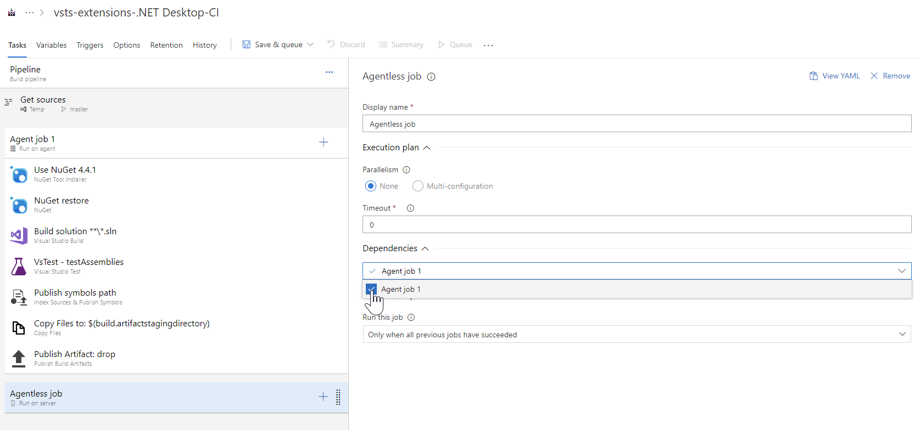Expand the breadcrumb ellipsis menu
Screen dimensions: 920x430
(30, 13)
